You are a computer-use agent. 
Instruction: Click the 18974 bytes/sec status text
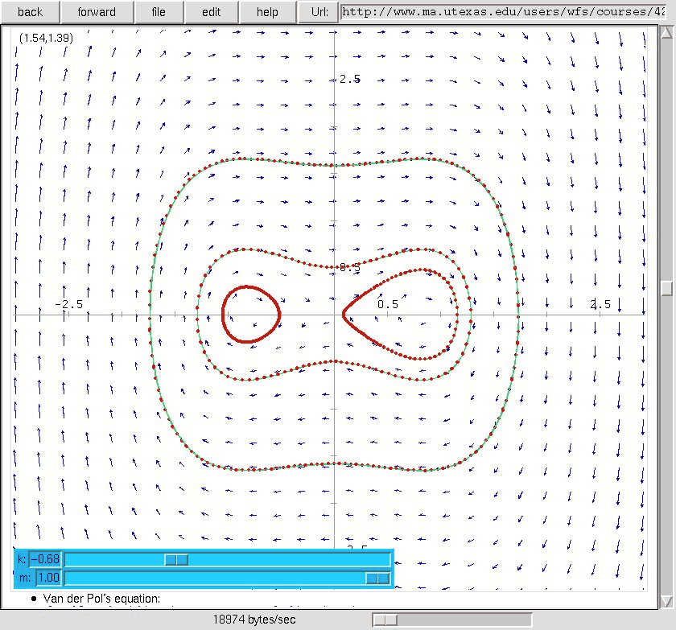tap(254, 620)
